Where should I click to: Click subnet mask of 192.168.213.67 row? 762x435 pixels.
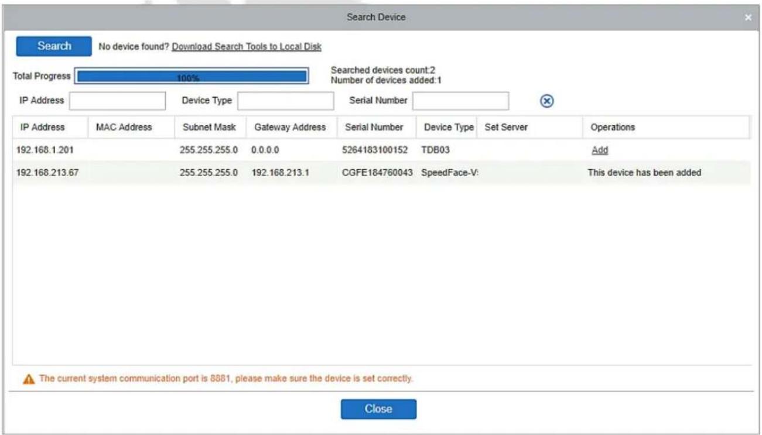click(x=209, y=173)
